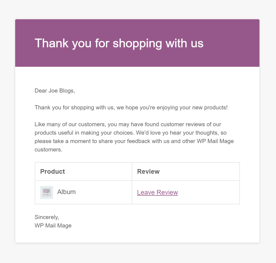Click the word customers ending the paragraph

coord(48,150)
